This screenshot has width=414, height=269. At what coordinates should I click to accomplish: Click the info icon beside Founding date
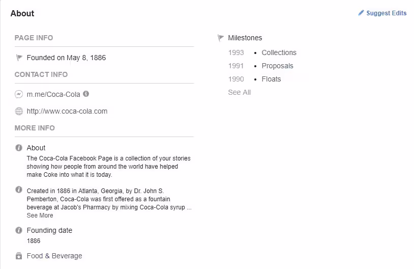coord(19,230)
